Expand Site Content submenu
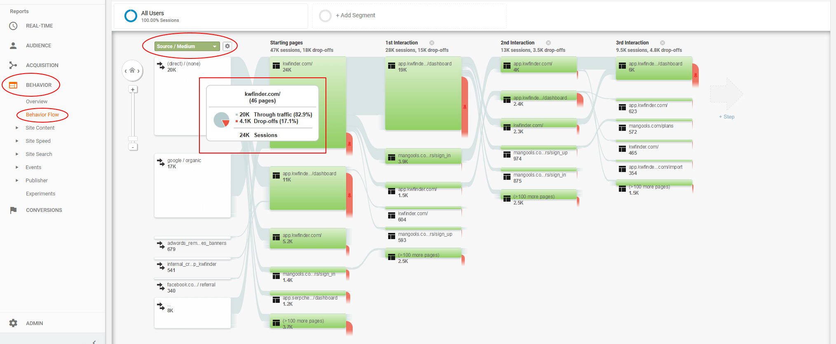 [17, 128]
